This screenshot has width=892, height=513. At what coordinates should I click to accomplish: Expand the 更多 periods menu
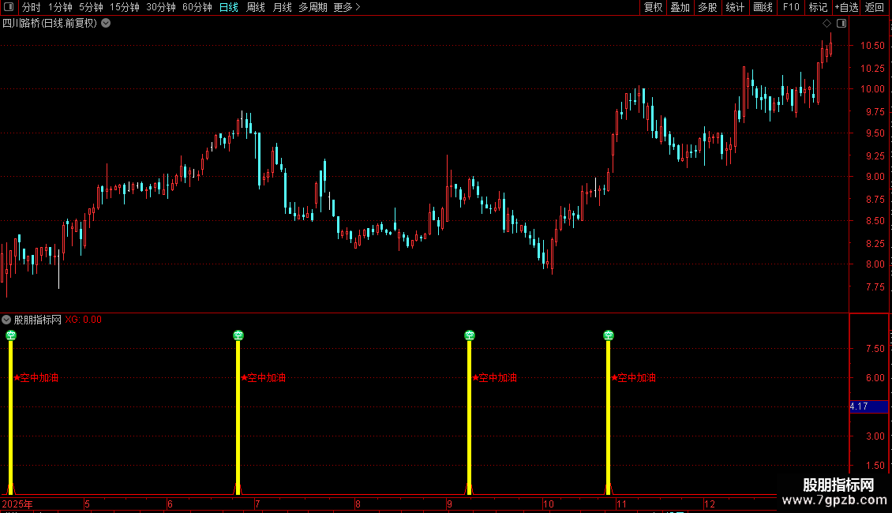347,7
